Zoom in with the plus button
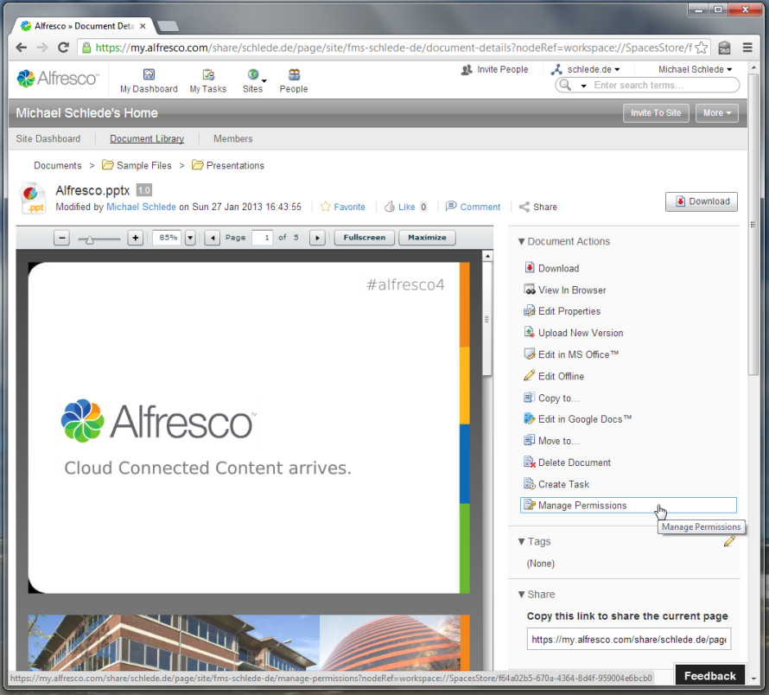Viewport: 769px width, 695px height. [x=136, y=238]
